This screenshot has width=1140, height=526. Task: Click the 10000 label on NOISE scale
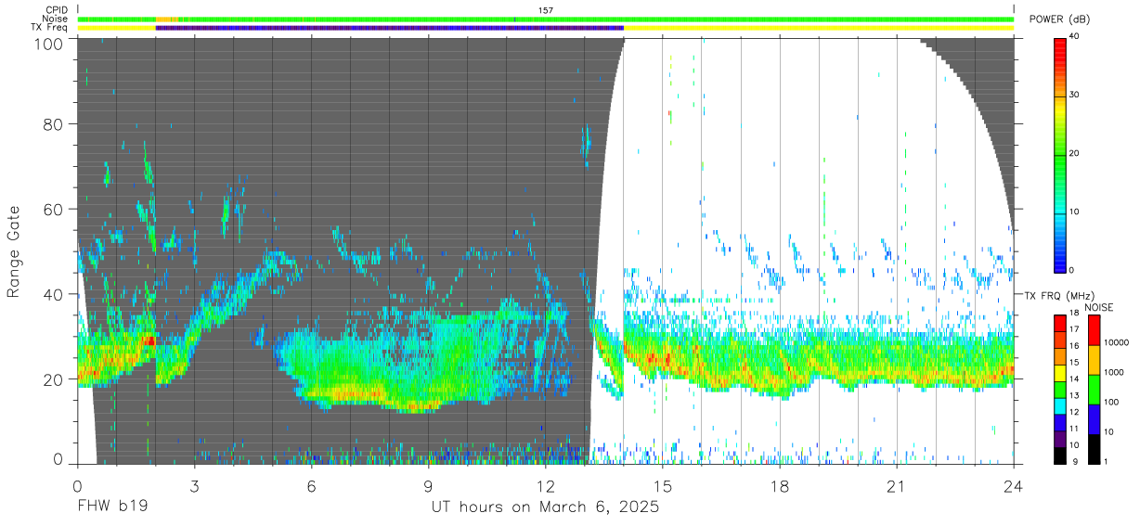coord(1117,342)
